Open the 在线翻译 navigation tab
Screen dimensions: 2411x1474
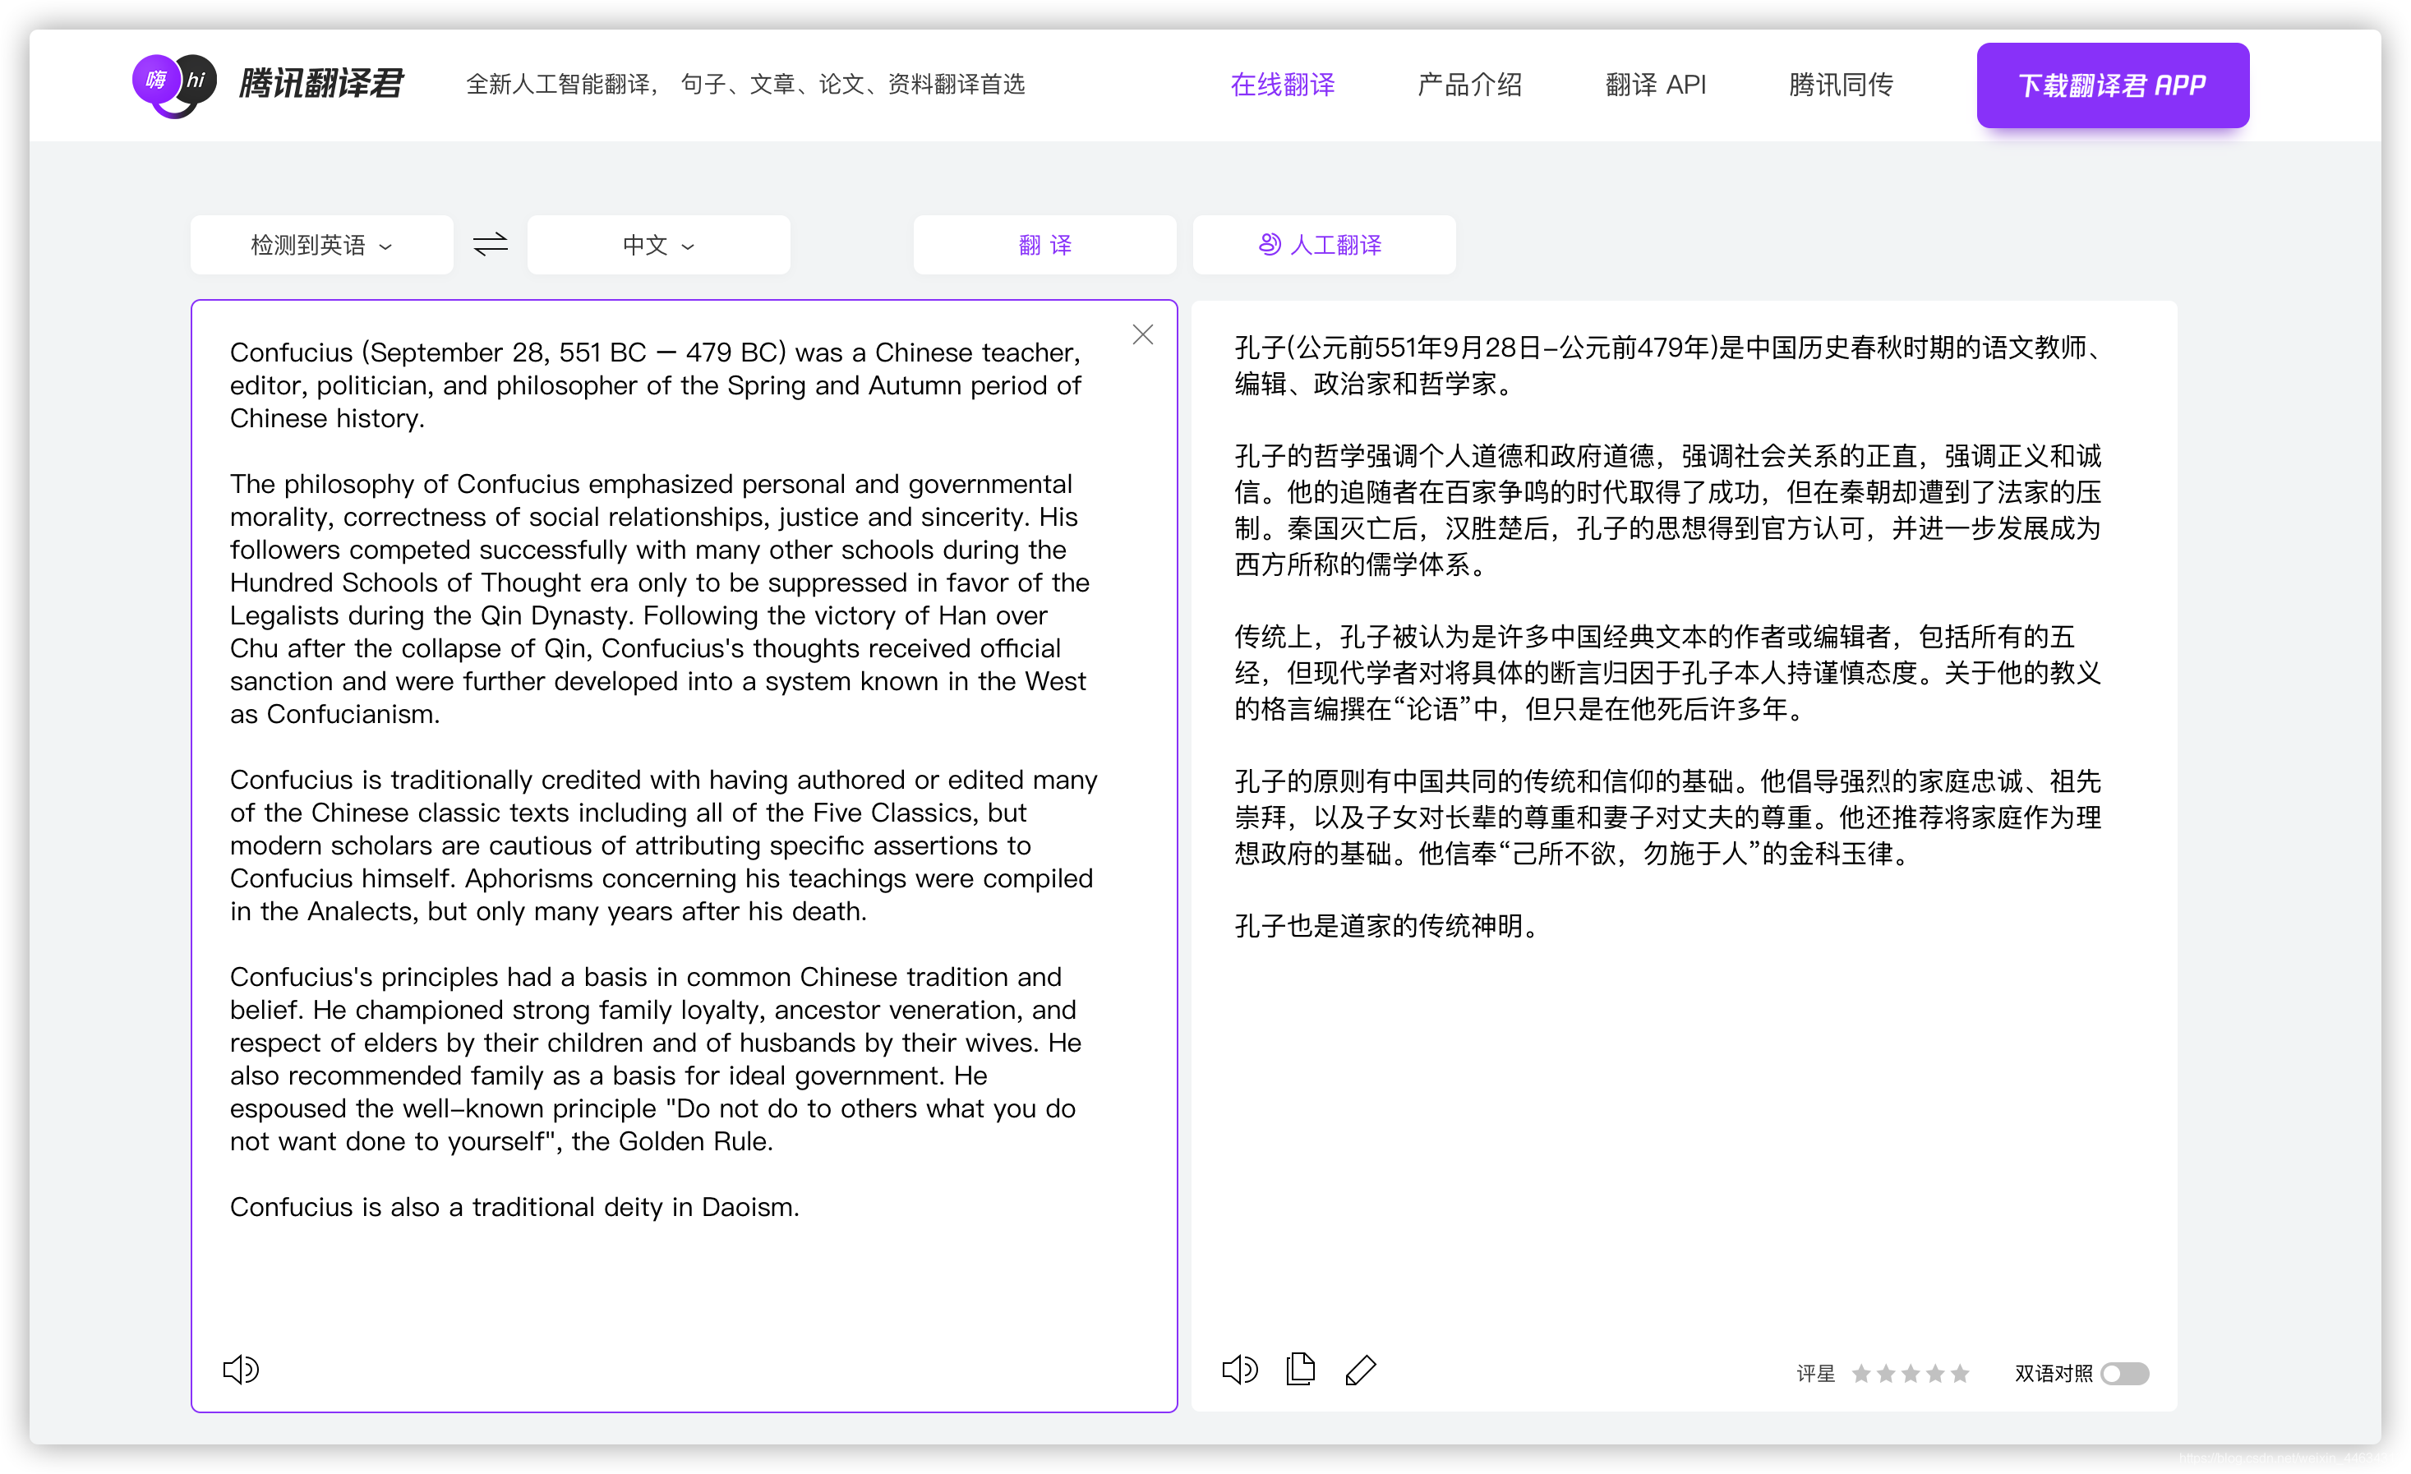(x=1282, y=84)
